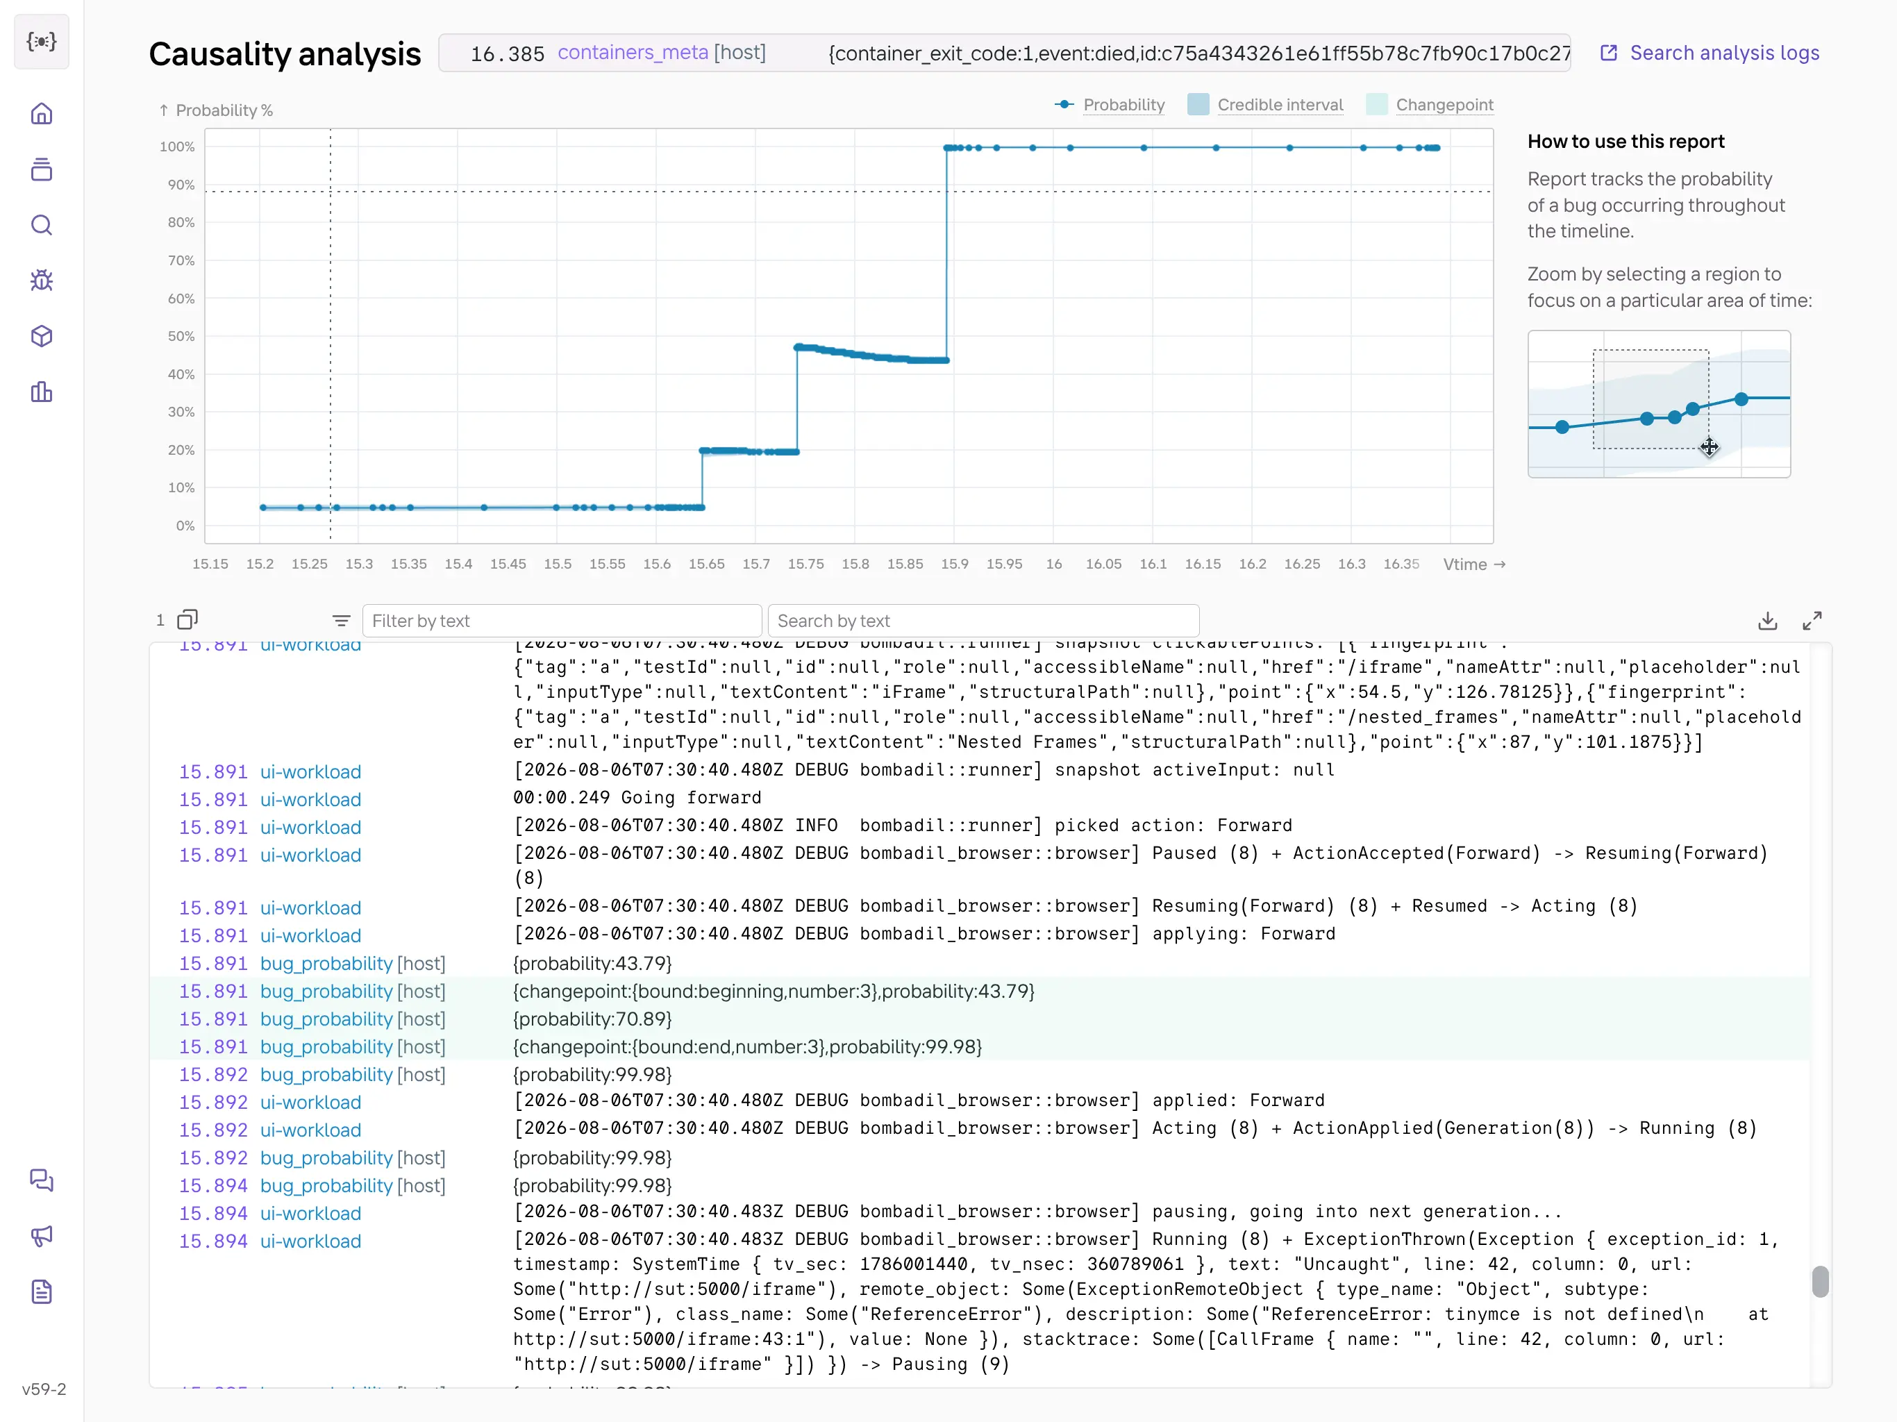Click the version label v59-2
Screen dimensions: 1897x1422
click(44, 1389)
